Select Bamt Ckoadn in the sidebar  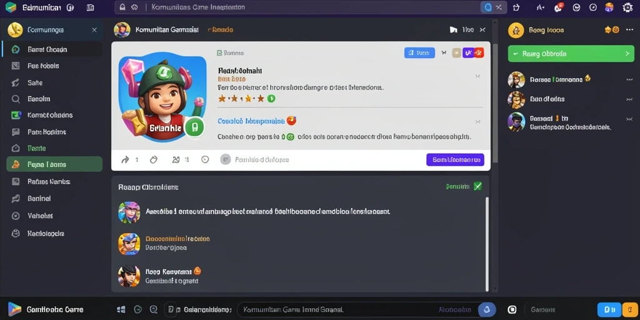(52, 49)
